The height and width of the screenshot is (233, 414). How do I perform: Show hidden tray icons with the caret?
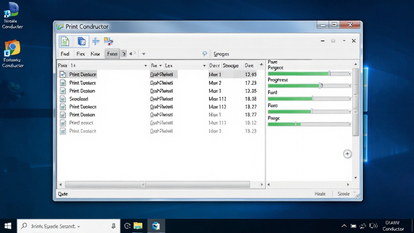tap(344, 226)
